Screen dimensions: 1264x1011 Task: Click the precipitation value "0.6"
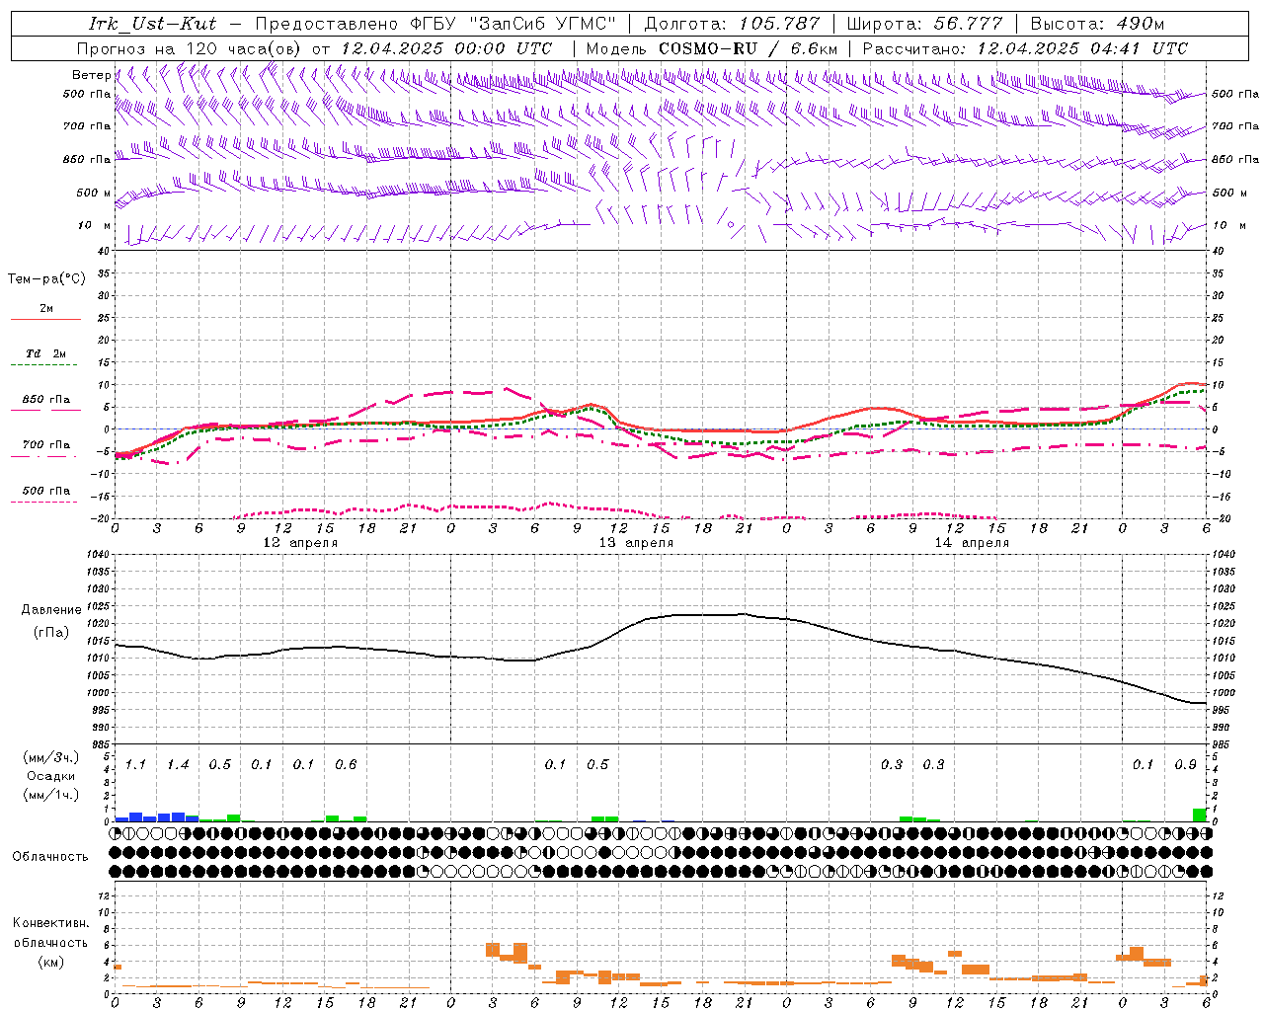click(346, 765)
